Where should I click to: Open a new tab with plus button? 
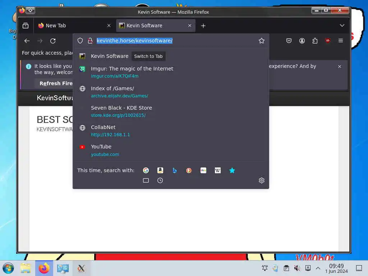tap(203, 26)
